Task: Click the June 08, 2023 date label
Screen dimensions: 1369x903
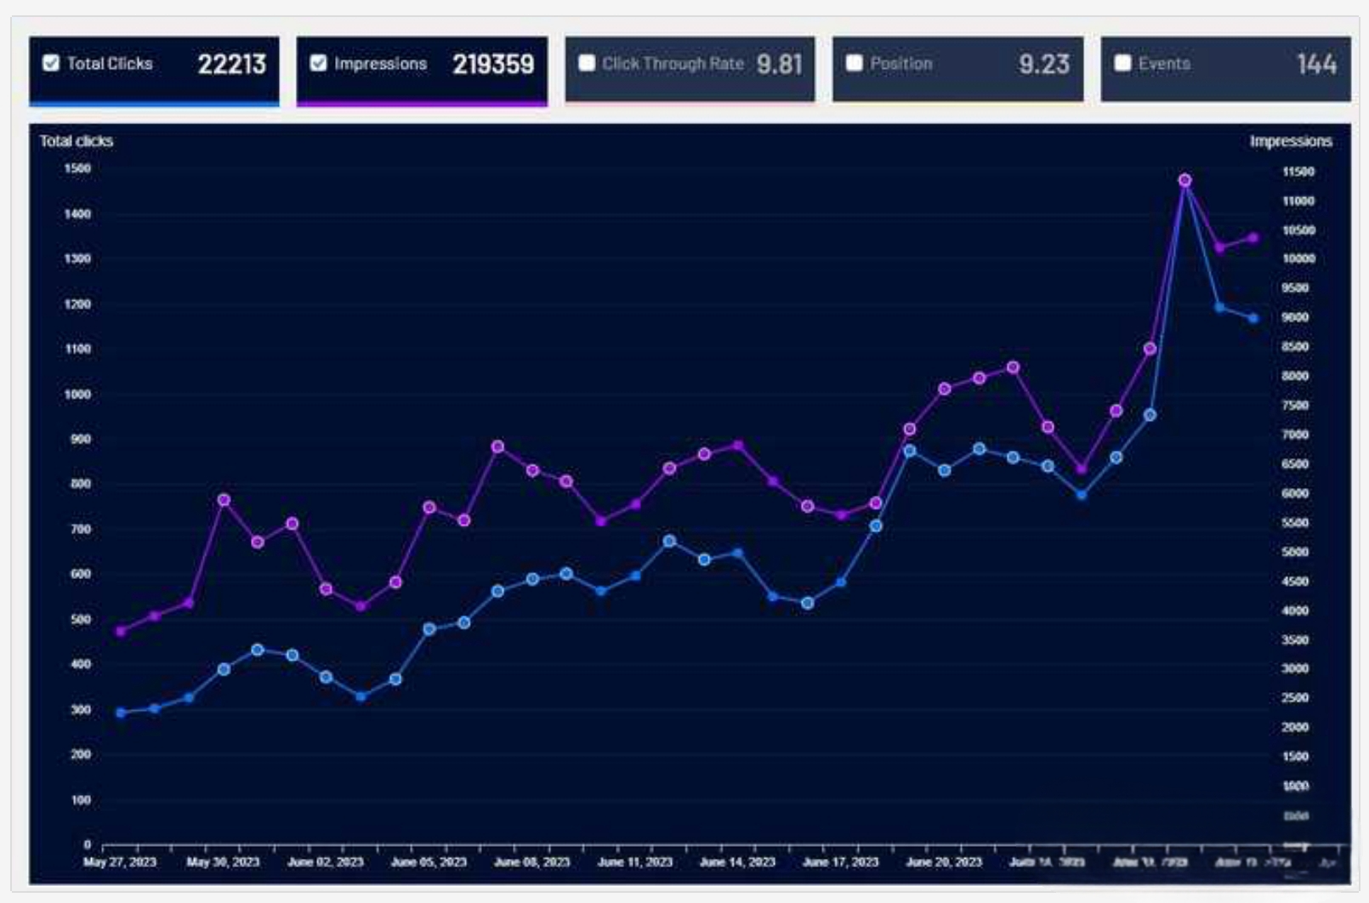Action: [x=532, y=862]
